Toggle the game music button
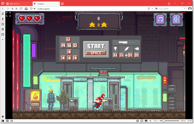The width and height of the screenshot is (194, 124). [160, 20]
